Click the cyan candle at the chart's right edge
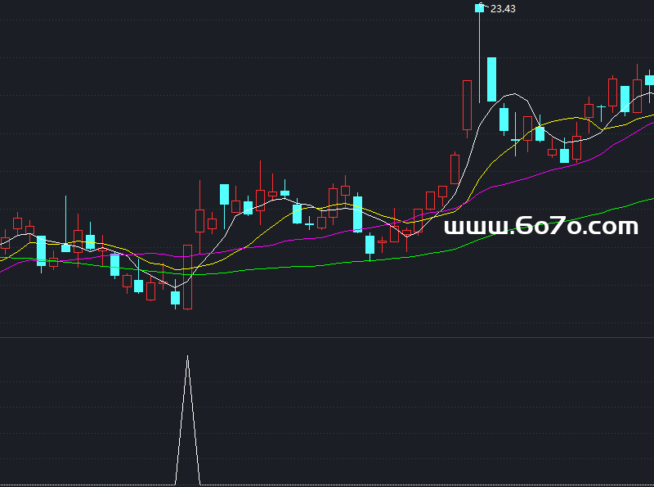 click(650, 79)
